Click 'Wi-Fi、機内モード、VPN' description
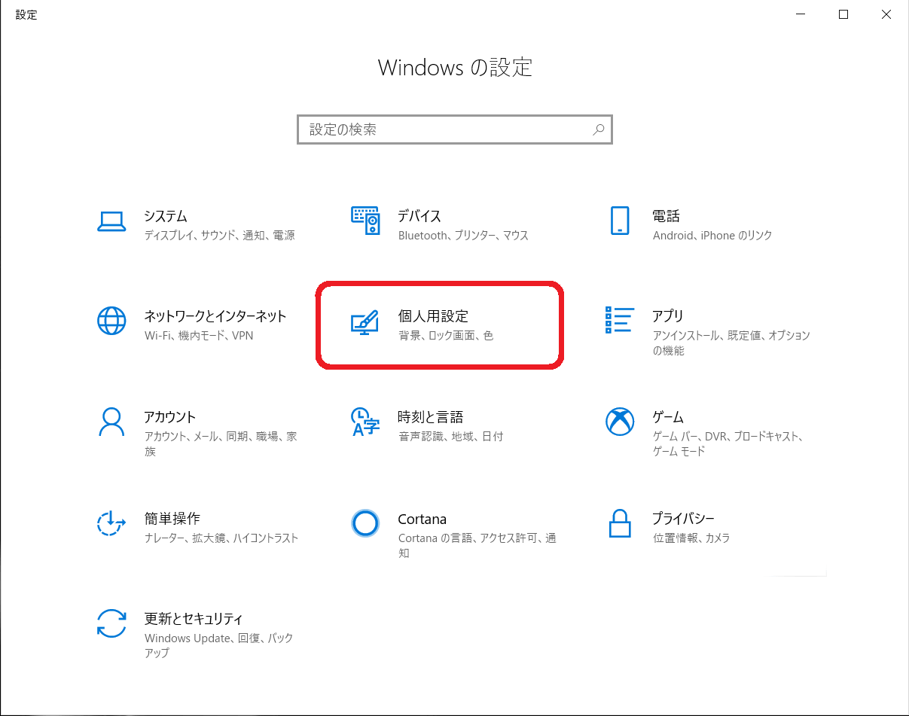 [199, 336]
